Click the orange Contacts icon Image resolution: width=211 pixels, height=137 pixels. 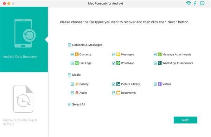point(77,55)
